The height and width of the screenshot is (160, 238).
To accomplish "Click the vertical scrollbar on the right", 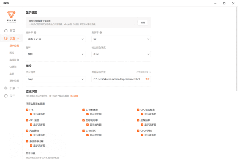I will pos(237,49).
